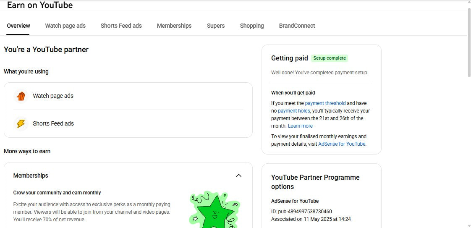Switch to the Watch page ads tab
471x228 pixels.
tap(65, 26)
